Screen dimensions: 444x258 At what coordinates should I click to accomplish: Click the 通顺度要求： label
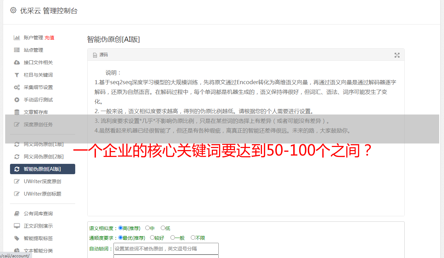pos(104,238)
